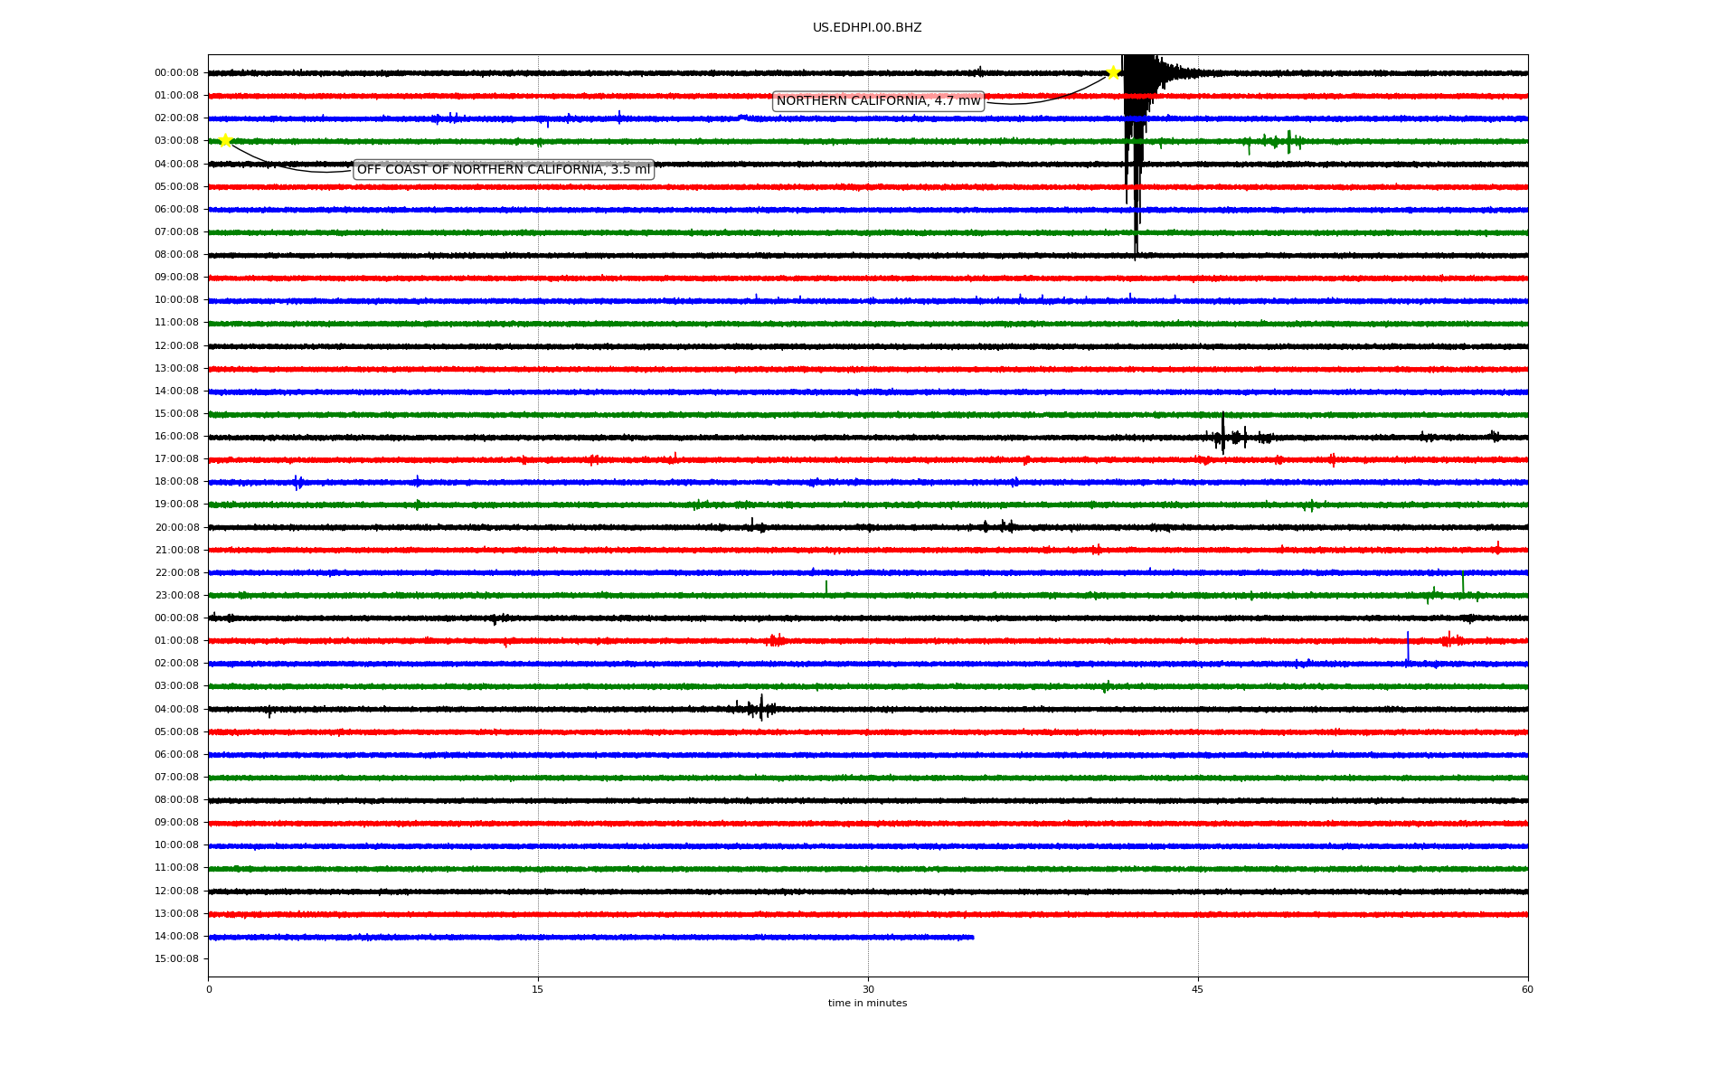Click the empty 15:00:08 row label

point(176,959)
